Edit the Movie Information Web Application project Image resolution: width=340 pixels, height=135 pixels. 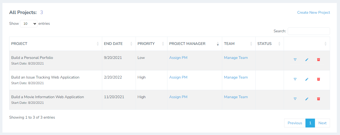coord(307,99)
